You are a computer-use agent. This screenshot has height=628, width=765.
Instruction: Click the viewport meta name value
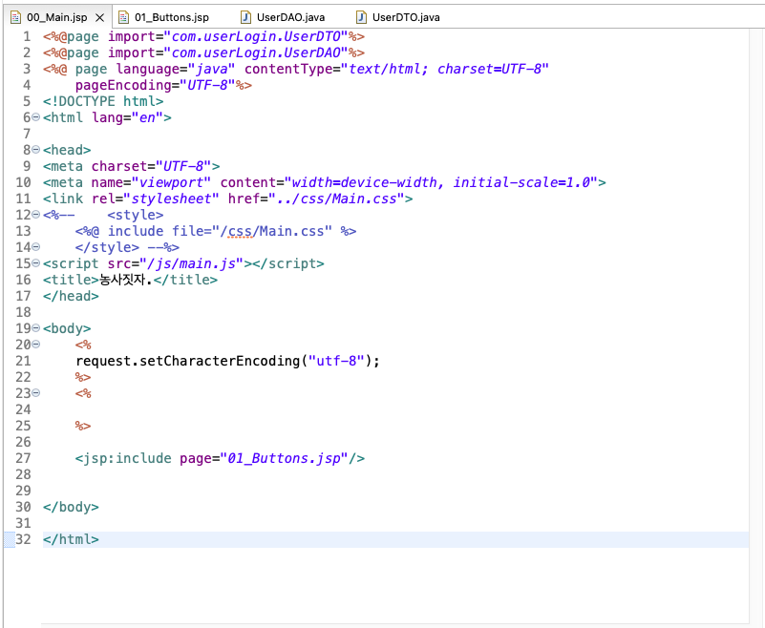[x=171, y=182]
